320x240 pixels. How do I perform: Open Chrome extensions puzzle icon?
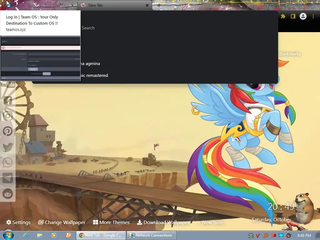click(283, 16)
